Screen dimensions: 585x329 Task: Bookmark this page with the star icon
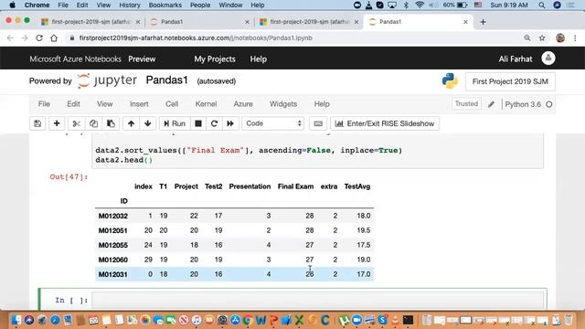542,38
